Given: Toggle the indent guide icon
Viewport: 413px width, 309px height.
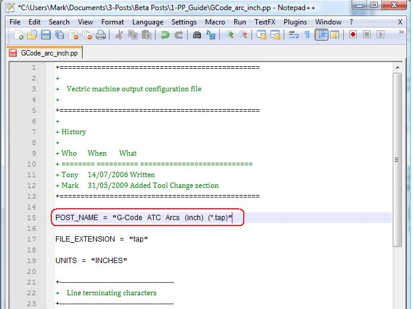Looking at the screenshot, I should coord(321,35).
